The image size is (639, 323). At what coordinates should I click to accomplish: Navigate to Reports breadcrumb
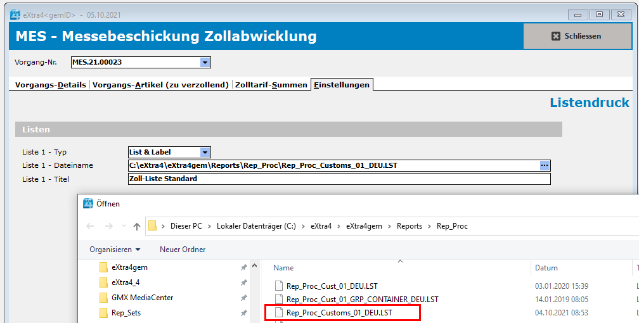(410, 226)
